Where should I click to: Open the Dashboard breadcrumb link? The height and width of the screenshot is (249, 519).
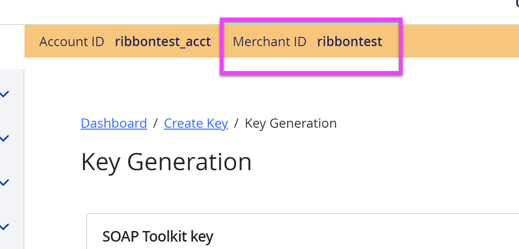pyautogui.click(x=114, y=124)
